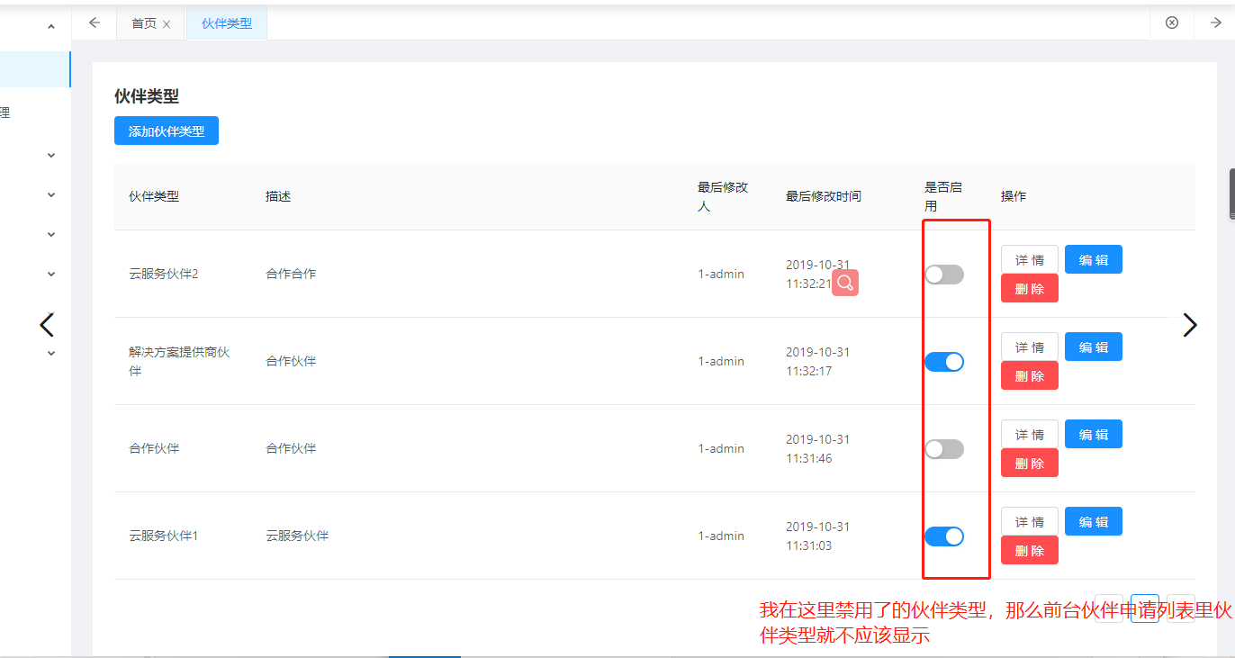This screenshot has width=1235, height=658.
Task: Expand the second sidebar chevron
Action: (51, 155)
